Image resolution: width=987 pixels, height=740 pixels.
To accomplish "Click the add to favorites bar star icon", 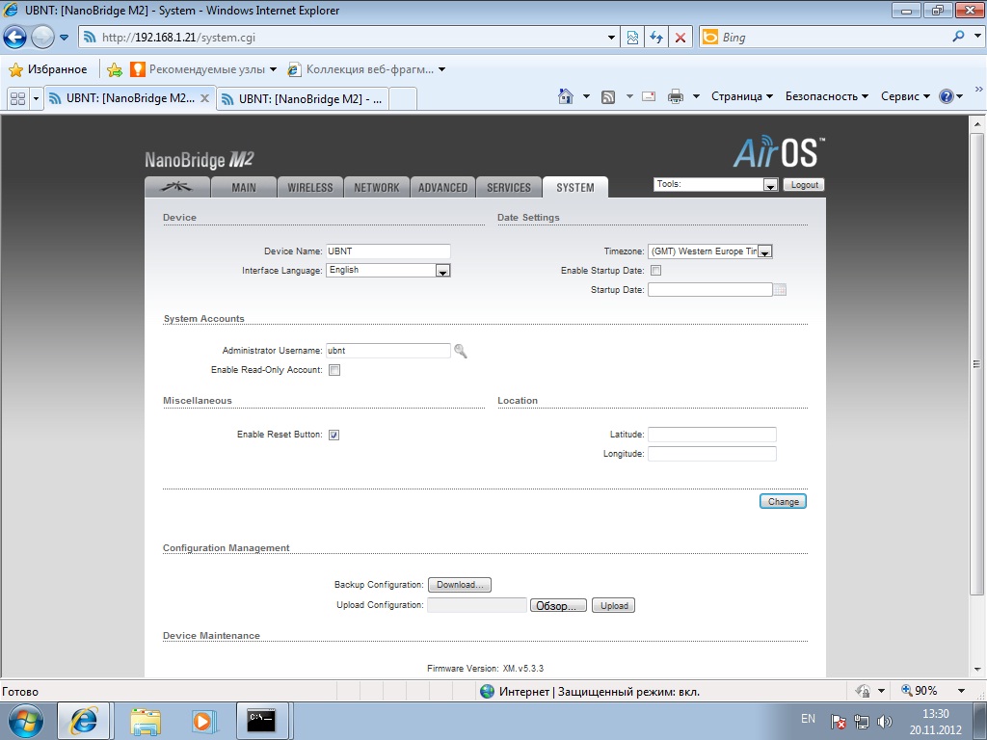I will click(115, 69).
